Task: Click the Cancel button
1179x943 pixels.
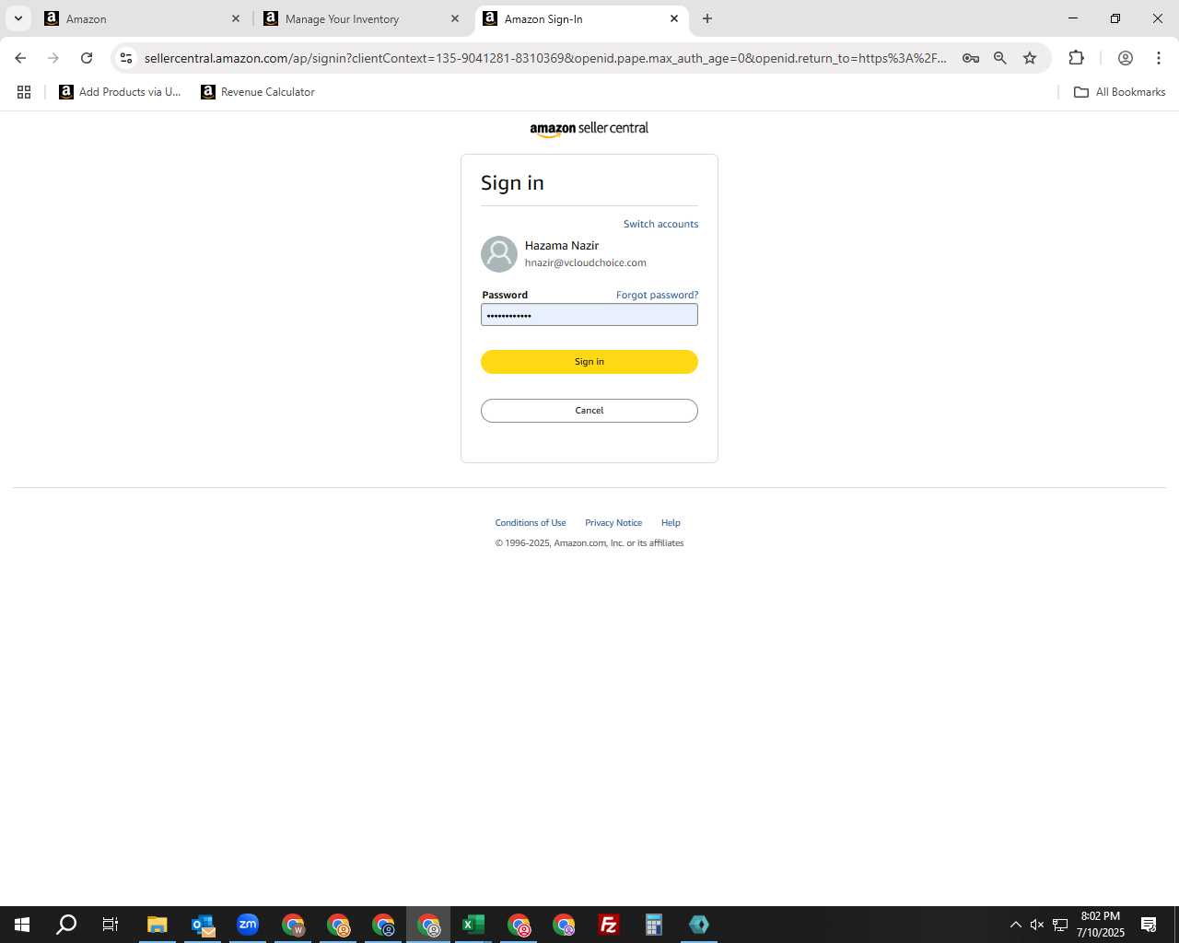Action: pos(589,411)
